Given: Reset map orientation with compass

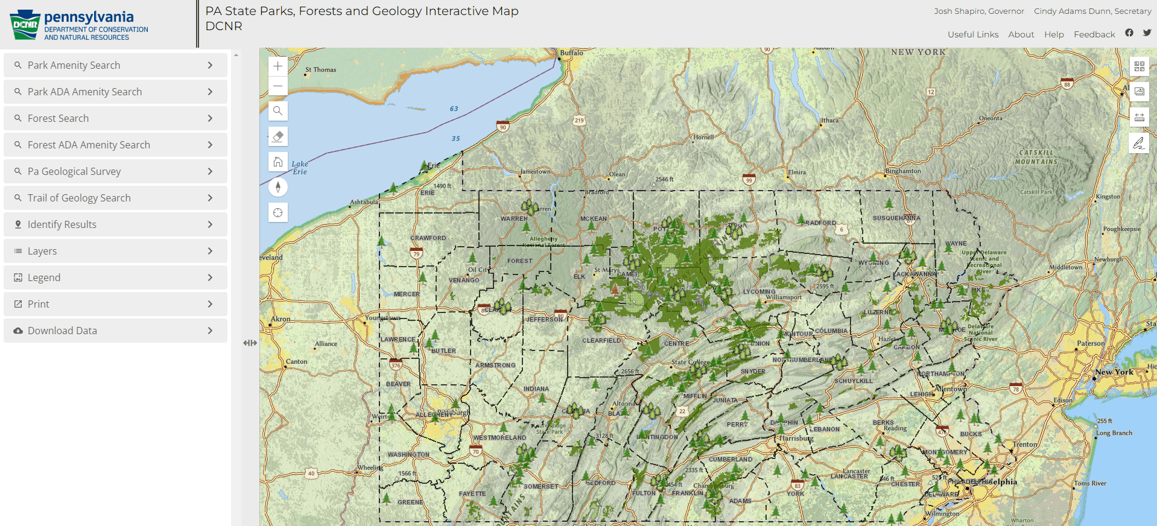Looking at the screenshot, I should pos(277,187).
